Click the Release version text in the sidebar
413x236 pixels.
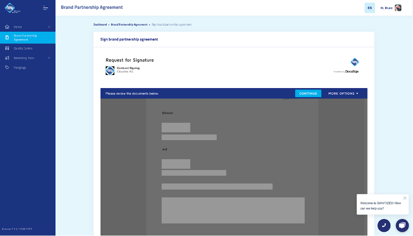click(17, 229)
